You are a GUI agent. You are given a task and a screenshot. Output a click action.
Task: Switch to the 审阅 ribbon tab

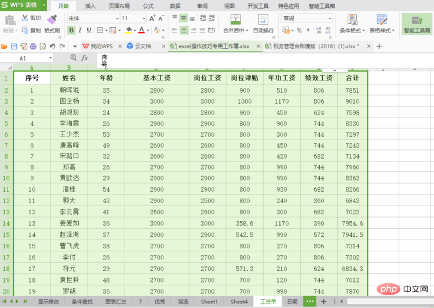click(202, 6)
